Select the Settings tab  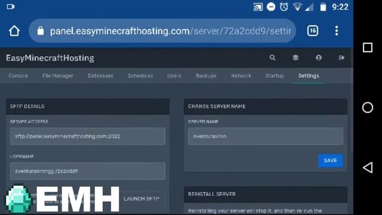coord(309,76)
